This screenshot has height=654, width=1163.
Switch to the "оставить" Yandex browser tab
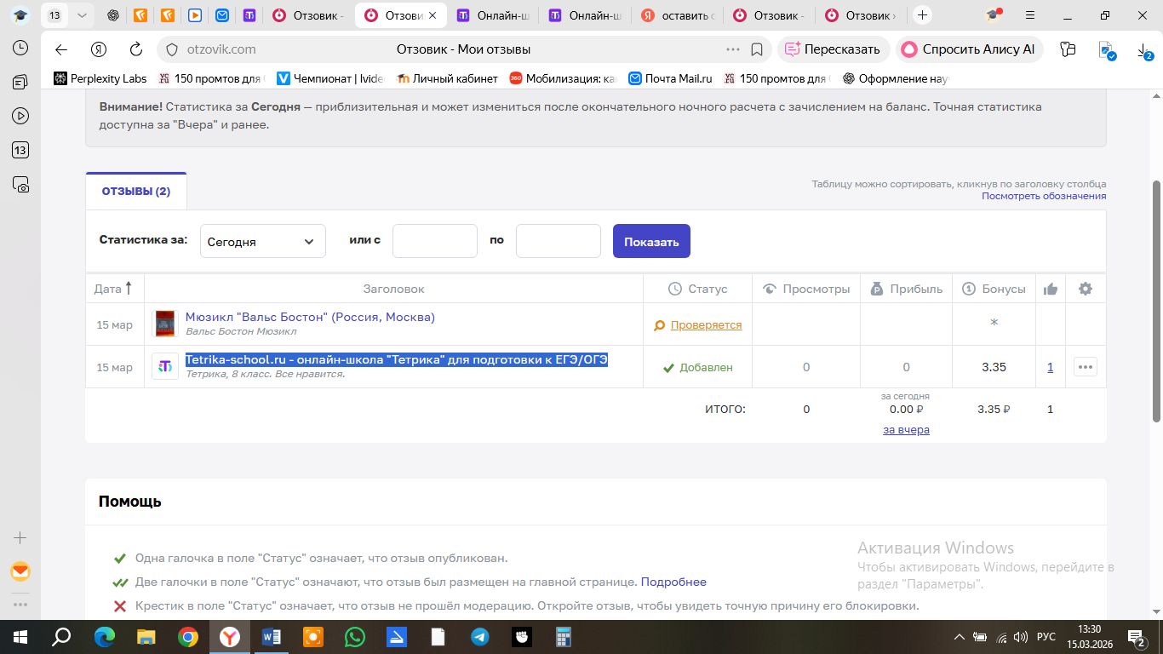(x=678, y=15)
